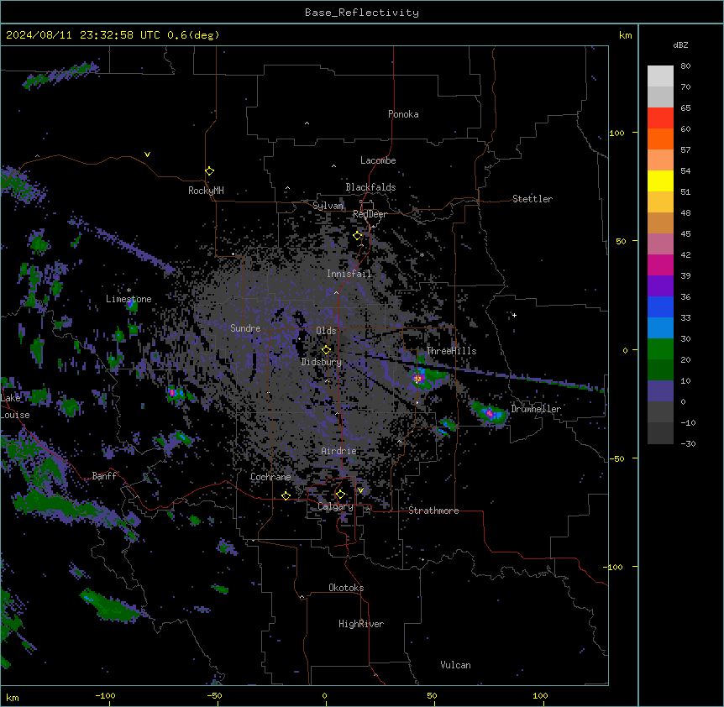Click the ThreeHills label
Image resolution: width=724 pixels, height=707 pixels.
[452, 351]
